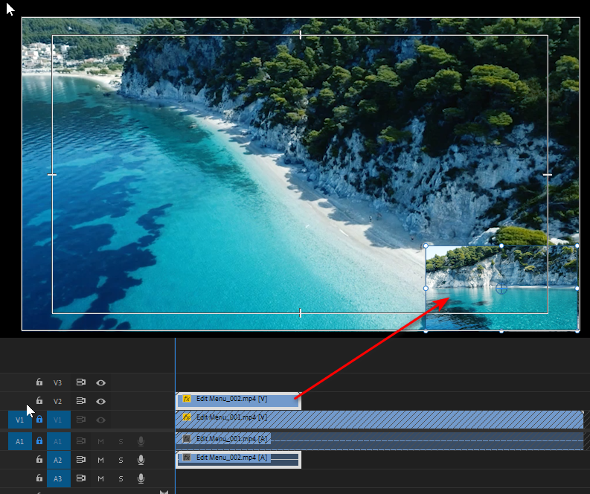The image size is (590, 494).
Task: Click voice-over record microphone on A2
Action: click(141, 460)
